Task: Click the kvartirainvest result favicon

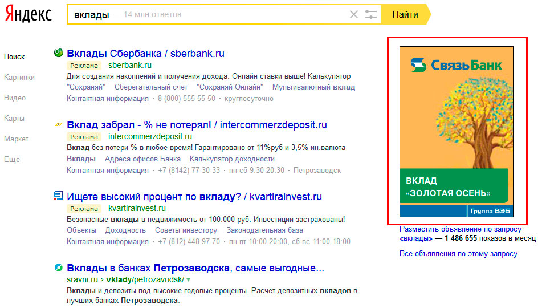Action: [59, 196]
